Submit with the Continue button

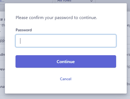[x=66, y=61]
